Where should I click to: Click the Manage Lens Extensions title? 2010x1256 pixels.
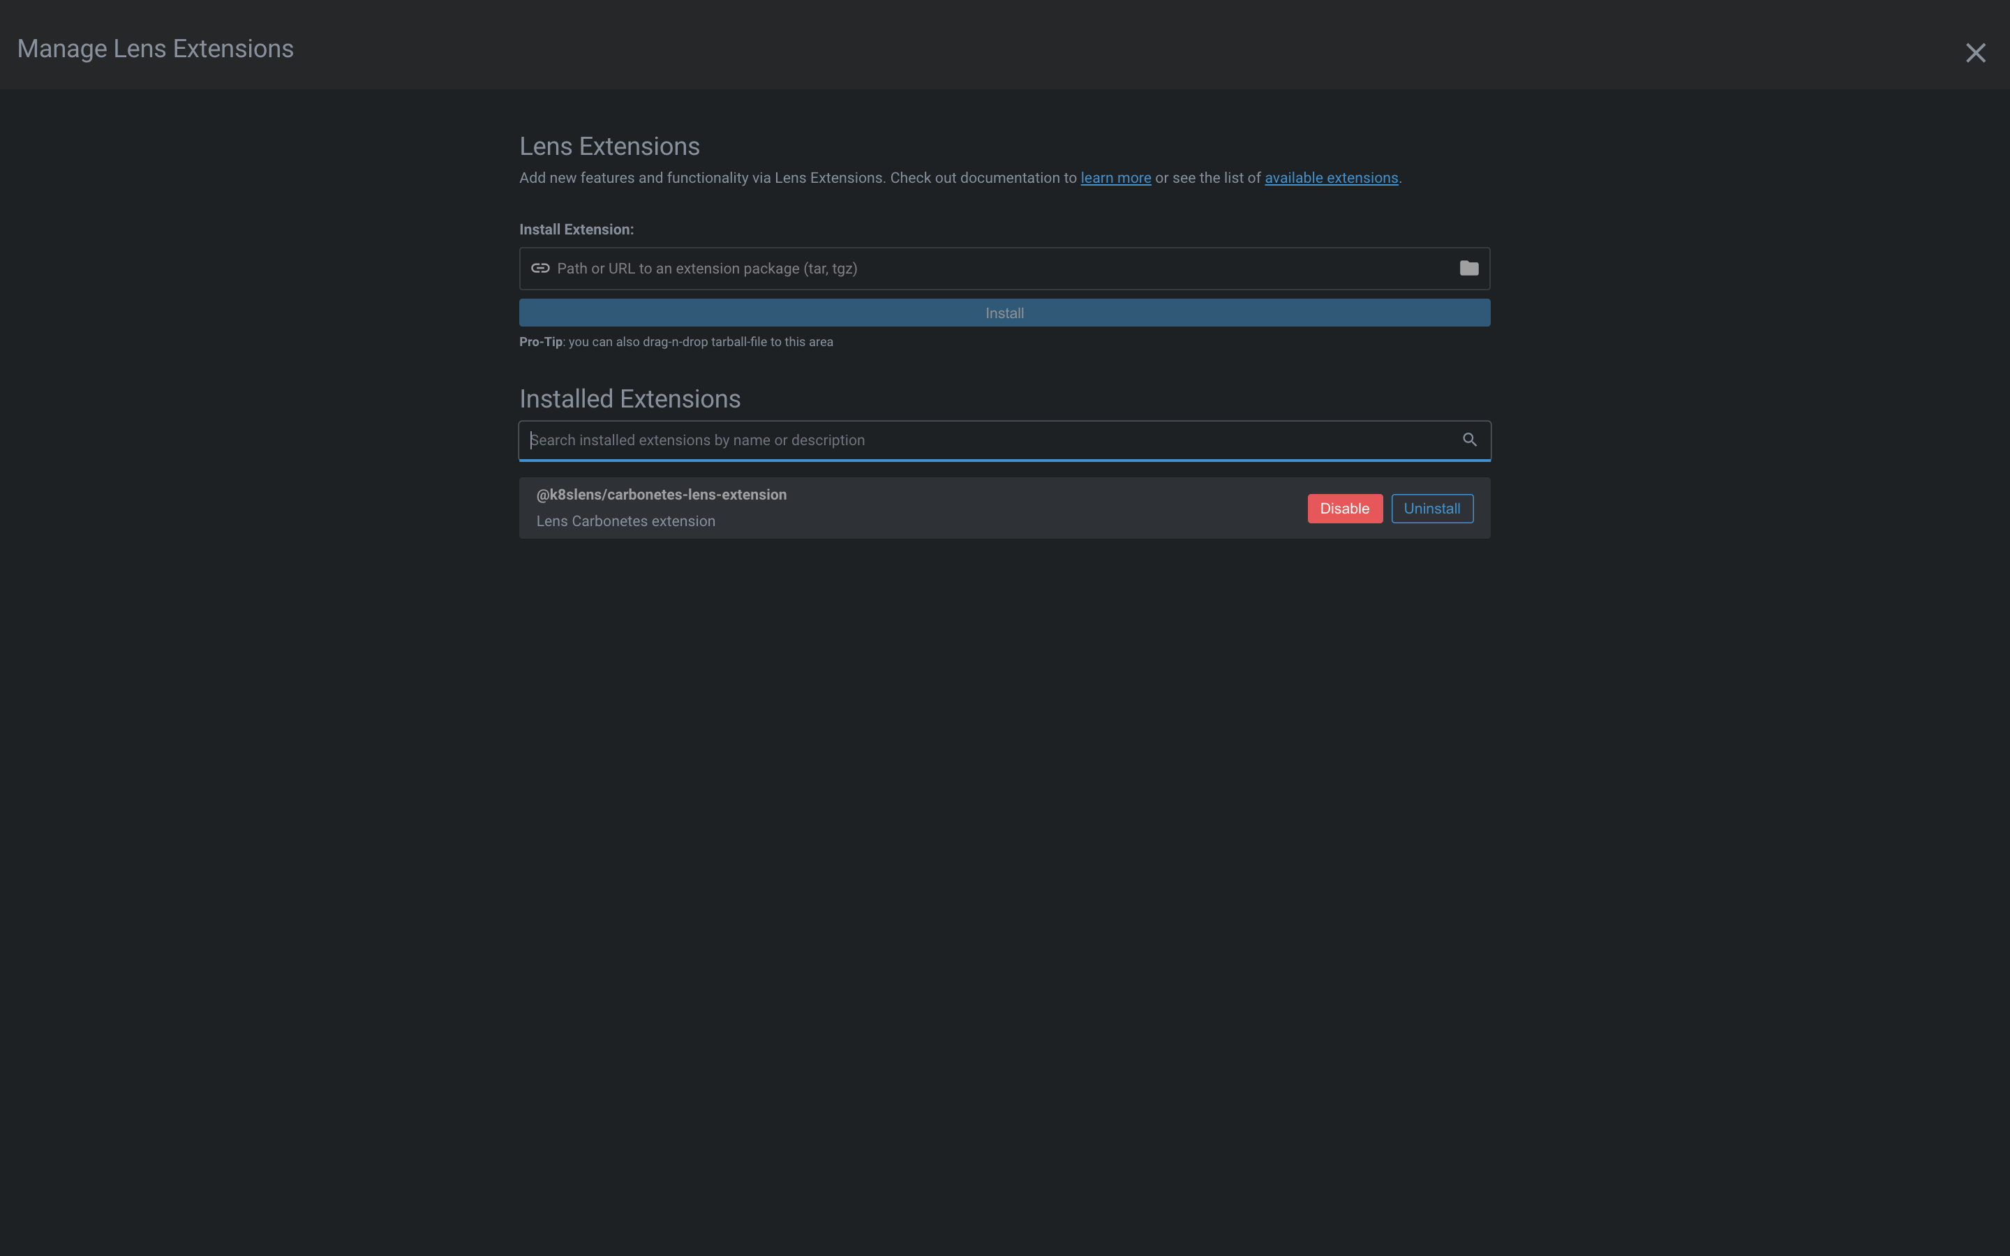click(x=156, y=49)
